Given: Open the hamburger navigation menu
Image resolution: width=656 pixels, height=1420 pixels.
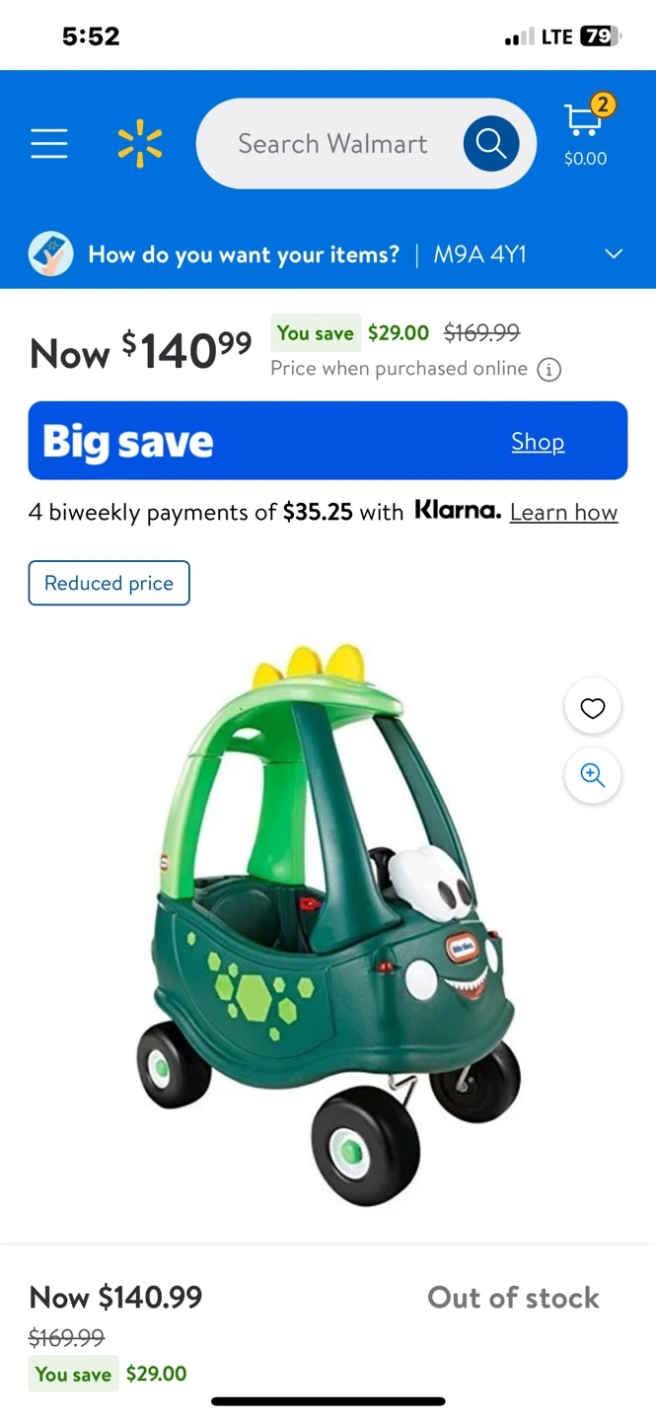Looking at the screenshot, I should 49,144.
